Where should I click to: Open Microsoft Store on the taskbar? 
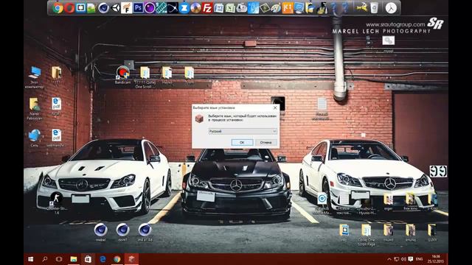[88, 259]
